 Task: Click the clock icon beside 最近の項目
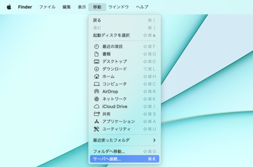(97, 47)
